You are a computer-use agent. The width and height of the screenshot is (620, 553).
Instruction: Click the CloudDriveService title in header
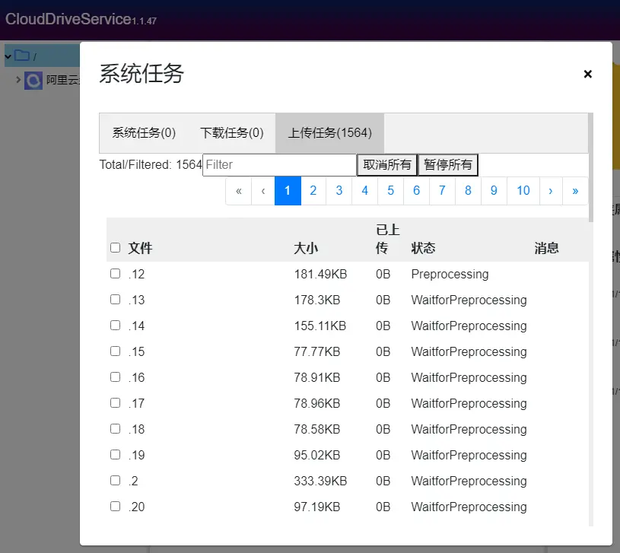click(x=68, y=19)
